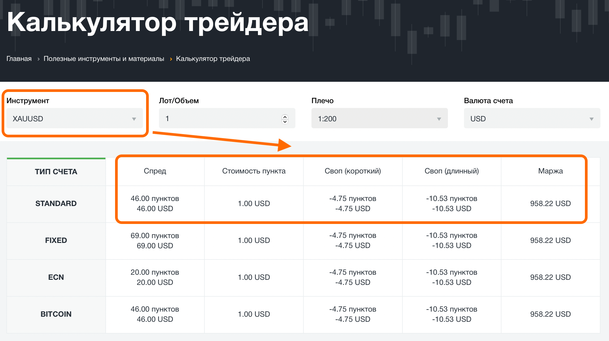609x341 pixels.
Task: Expand the Плечо leverage dropdown
Action: 379,118
